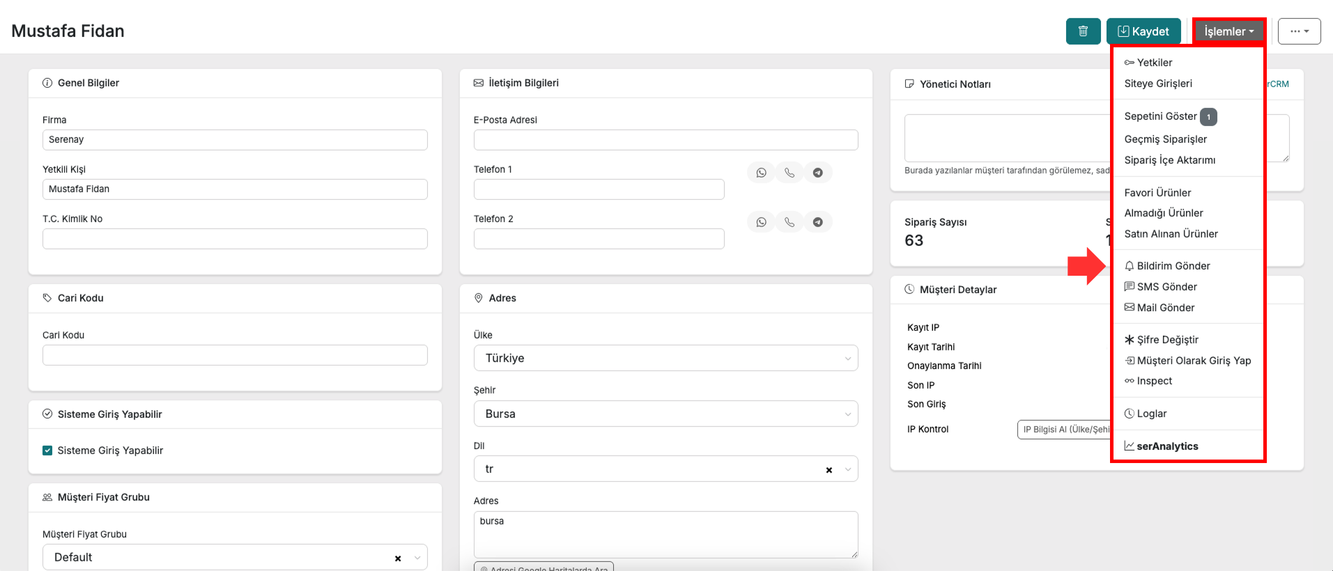Click Telegram icon next to Telefon 2
The image size is (1333, 571).
(818, 222)
